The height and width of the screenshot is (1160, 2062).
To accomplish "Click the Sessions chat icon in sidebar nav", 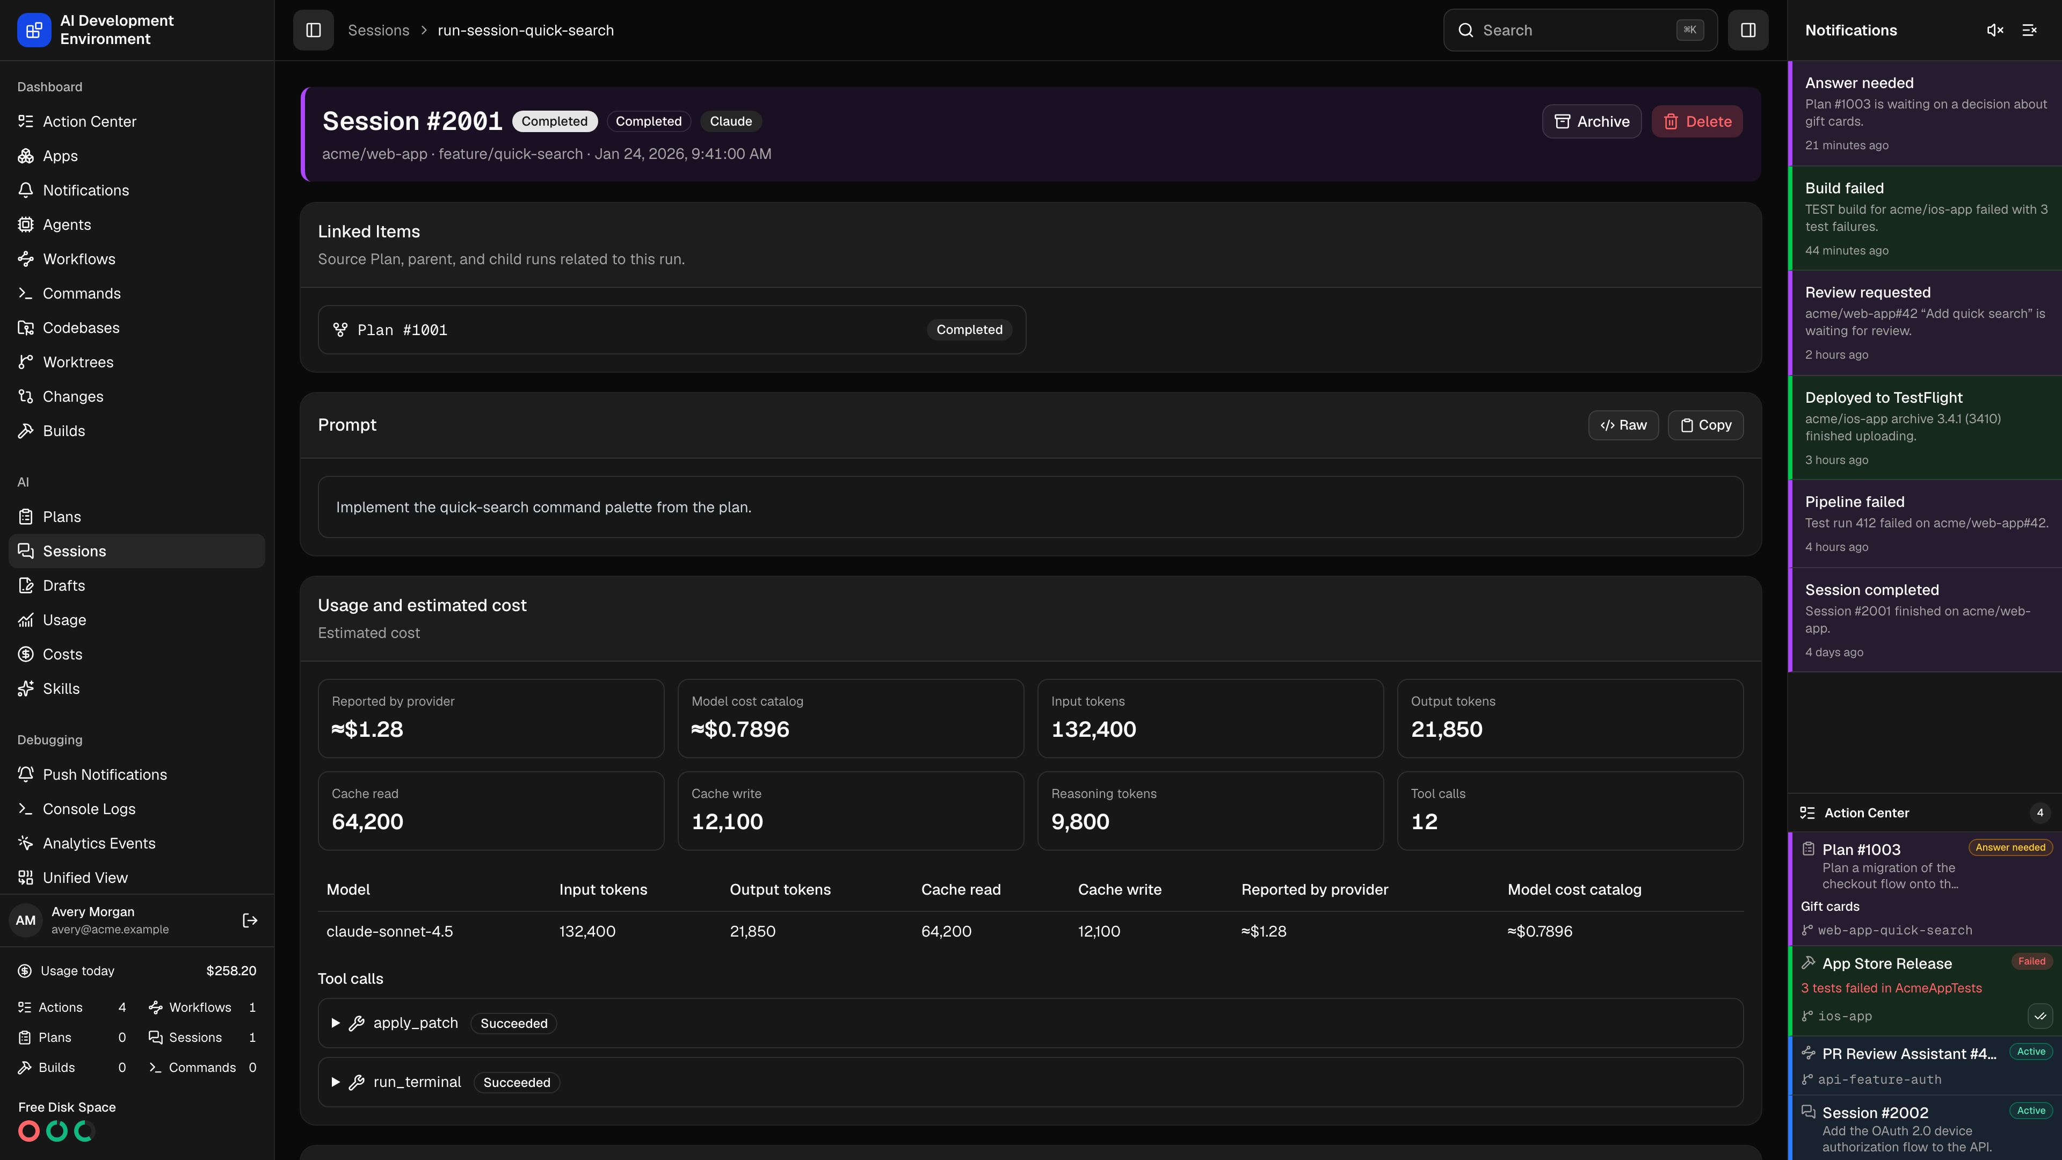I will point(26,551).
